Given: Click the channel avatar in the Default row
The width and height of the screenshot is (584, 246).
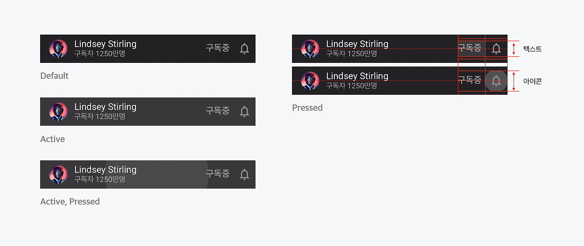Looking at the screenshot, I should tap(58, 49).
